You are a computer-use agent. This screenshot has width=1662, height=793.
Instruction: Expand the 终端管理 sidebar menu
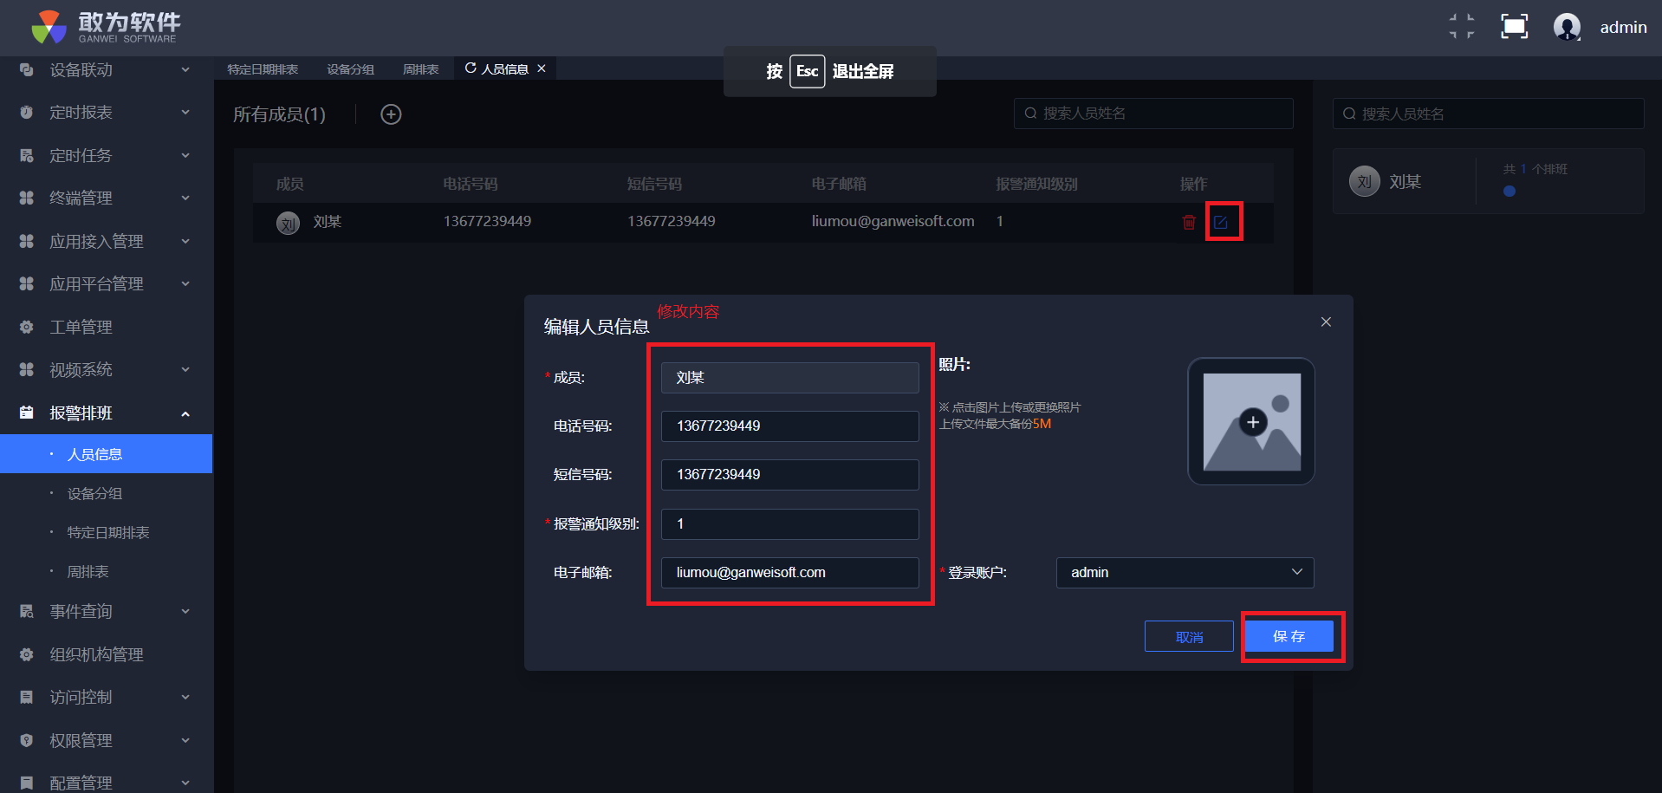(106, 198)
